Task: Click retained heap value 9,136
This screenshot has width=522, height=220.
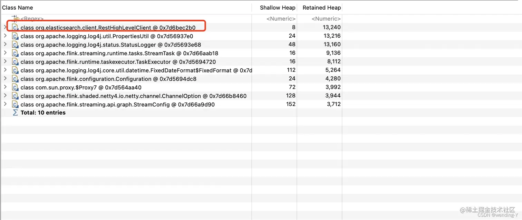Action: pos(333,53)
